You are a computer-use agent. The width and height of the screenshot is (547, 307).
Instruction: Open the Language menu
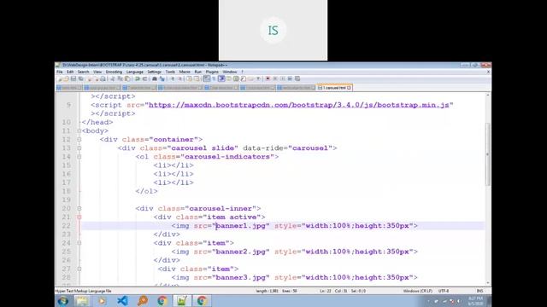[135, 72]
